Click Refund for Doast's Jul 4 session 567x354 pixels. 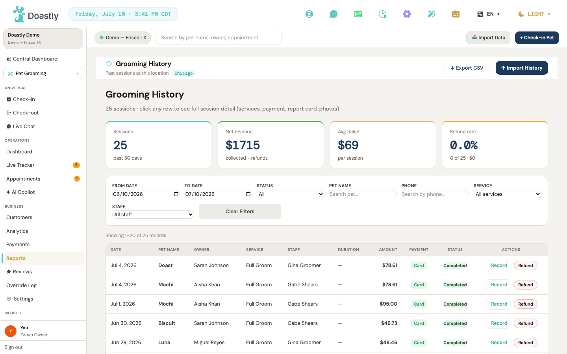pyautogui.click(x=526, y=265)
